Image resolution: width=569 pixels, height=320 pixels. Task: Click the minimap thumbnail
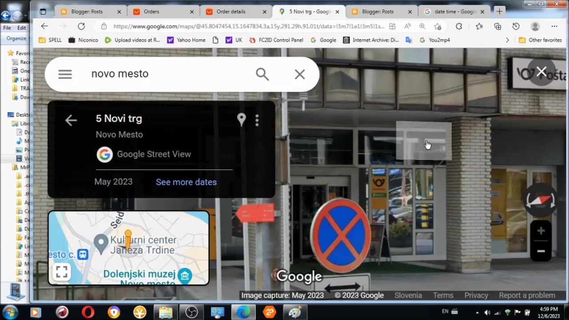(x=128, y=248)
